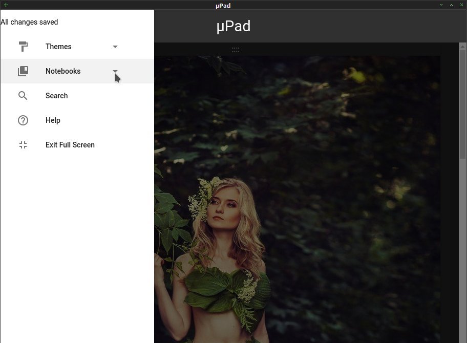Viewport: 467px width, 343px height.
Task: Click the Help question mark icon
Action: coord(23,120)
